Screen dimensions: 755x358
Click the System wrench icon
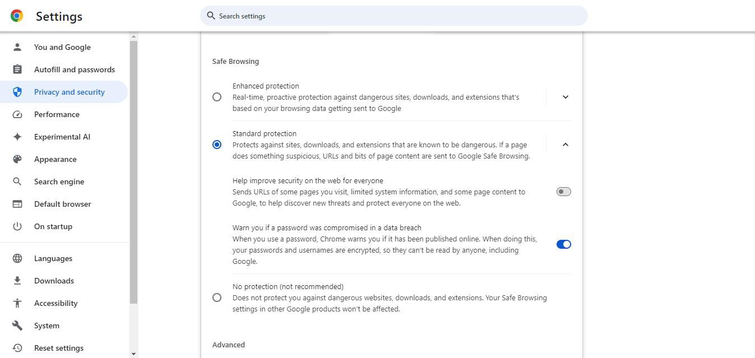[17, 326]
